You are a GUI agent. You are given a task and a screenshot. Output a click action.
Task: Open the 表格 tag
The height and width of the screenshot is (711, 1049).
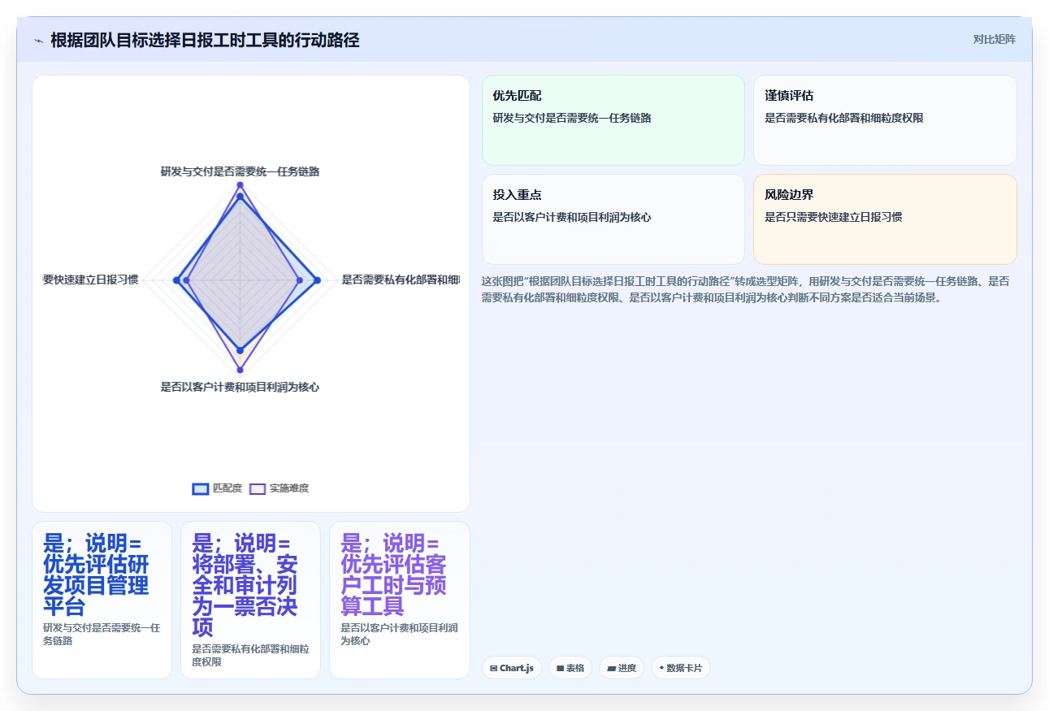(570, 668)
